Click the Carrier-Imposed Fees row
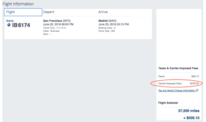This screenshot has height=122, width=206. pyautogui.click(x=178, y=83)
